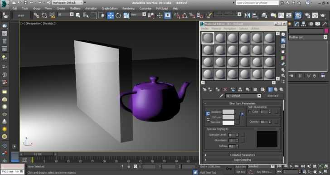Click the Diffuse color swatch
Image resolution: width=330 pixels, height=175 pixels.
pyautogui.click(x=228, y=117)
